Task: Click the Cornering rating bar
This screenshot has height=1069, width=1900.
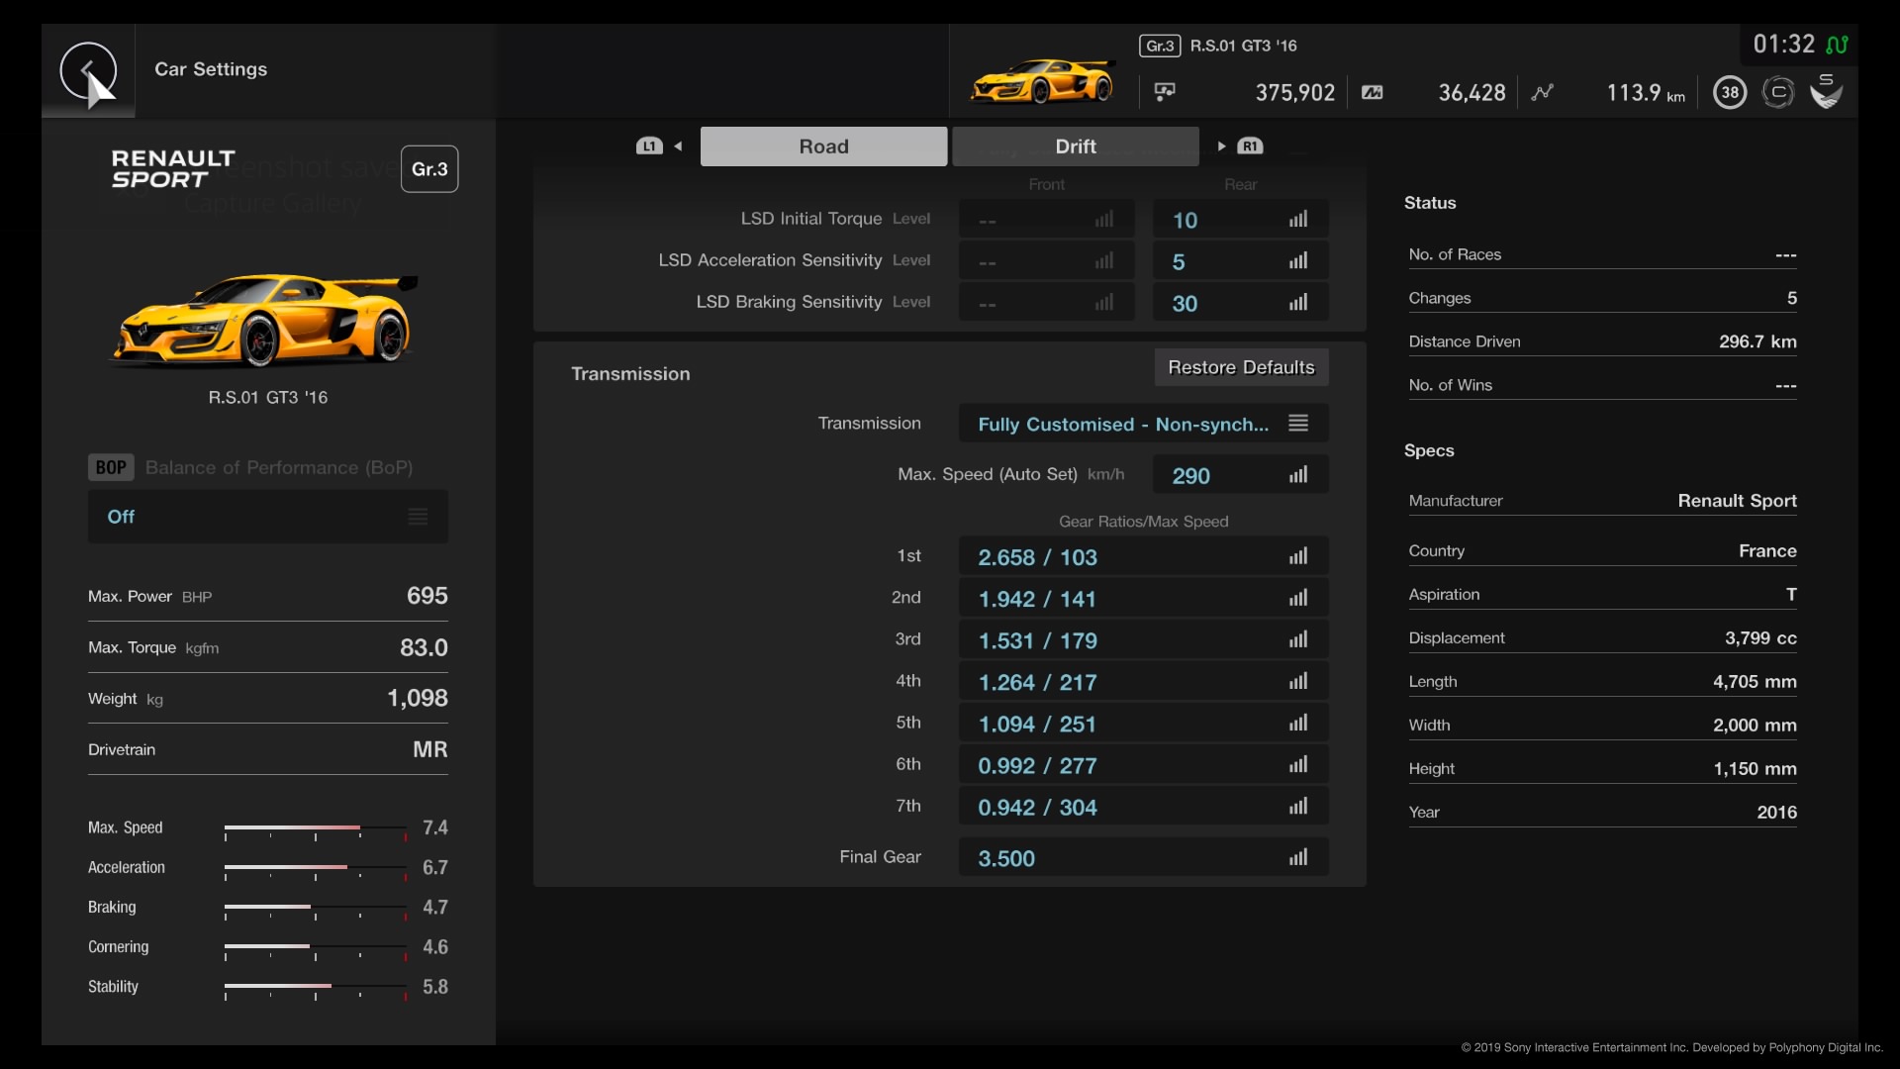Action: click(316, 948)
